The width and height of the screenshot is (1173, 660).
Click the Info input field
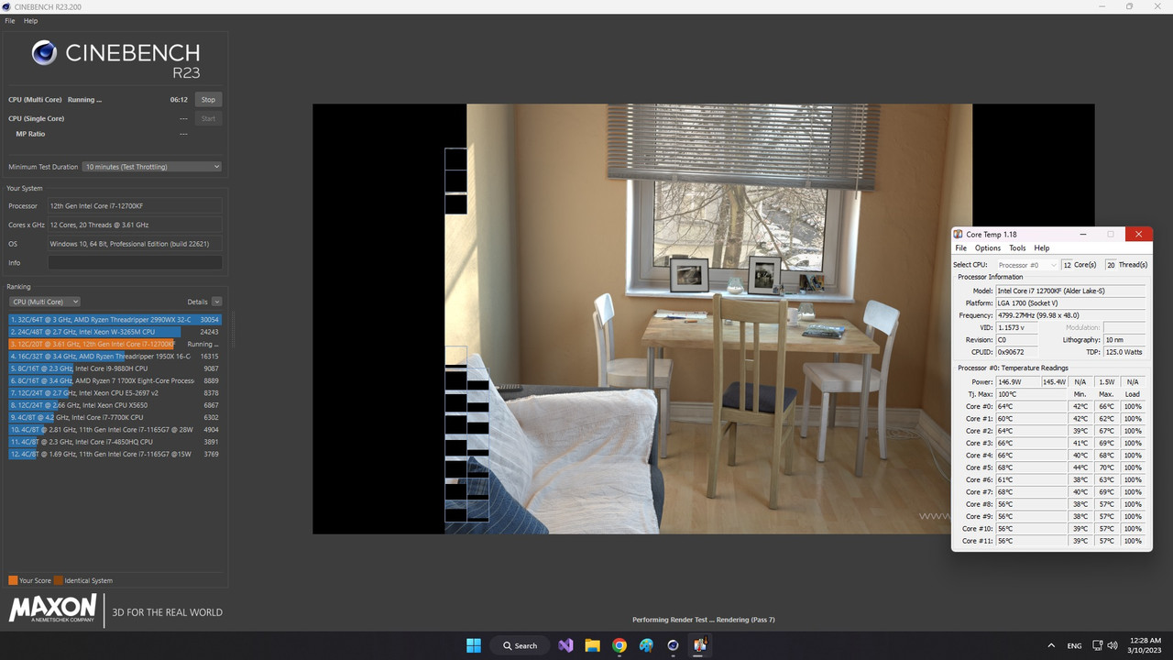(x=135, y=263)
